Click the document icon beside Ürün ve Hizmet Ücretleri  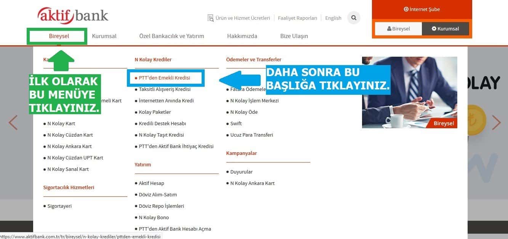(x=210, y=18)
